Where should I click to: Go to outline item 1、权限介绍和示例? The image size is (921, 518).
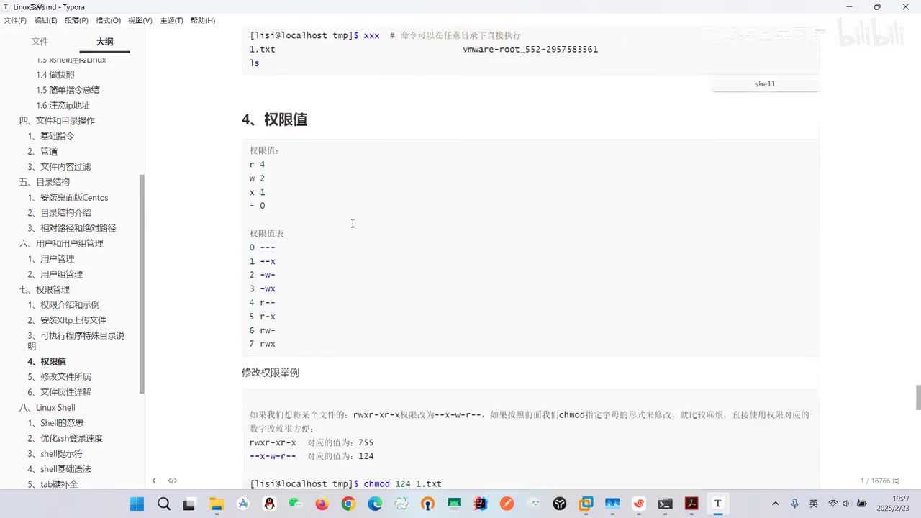tap(63, 305)
